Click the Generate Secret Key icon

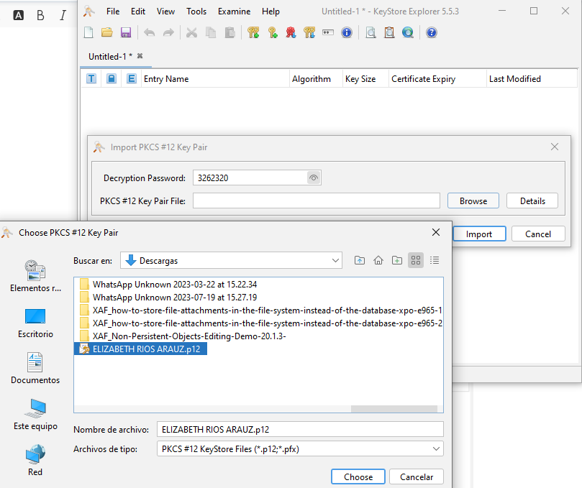pyautogui.click(x=273, y=32)
